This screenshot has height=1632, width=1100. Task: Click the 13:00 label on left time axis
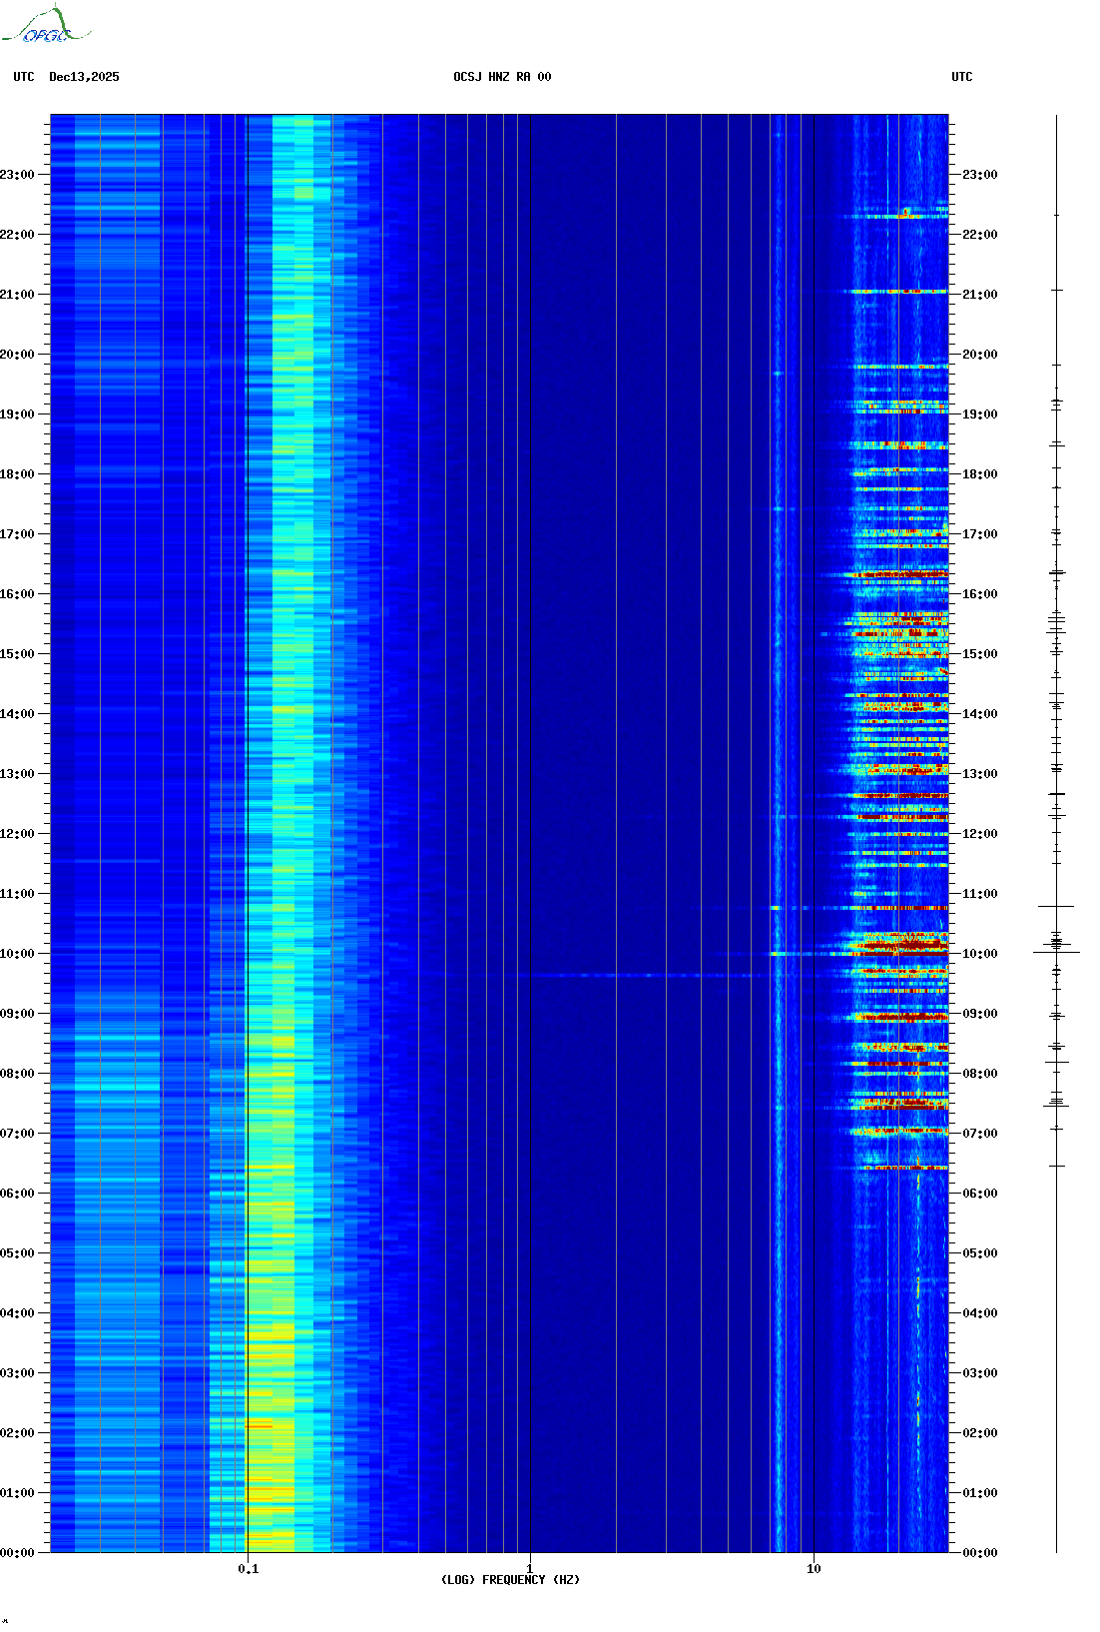(18, 774)
